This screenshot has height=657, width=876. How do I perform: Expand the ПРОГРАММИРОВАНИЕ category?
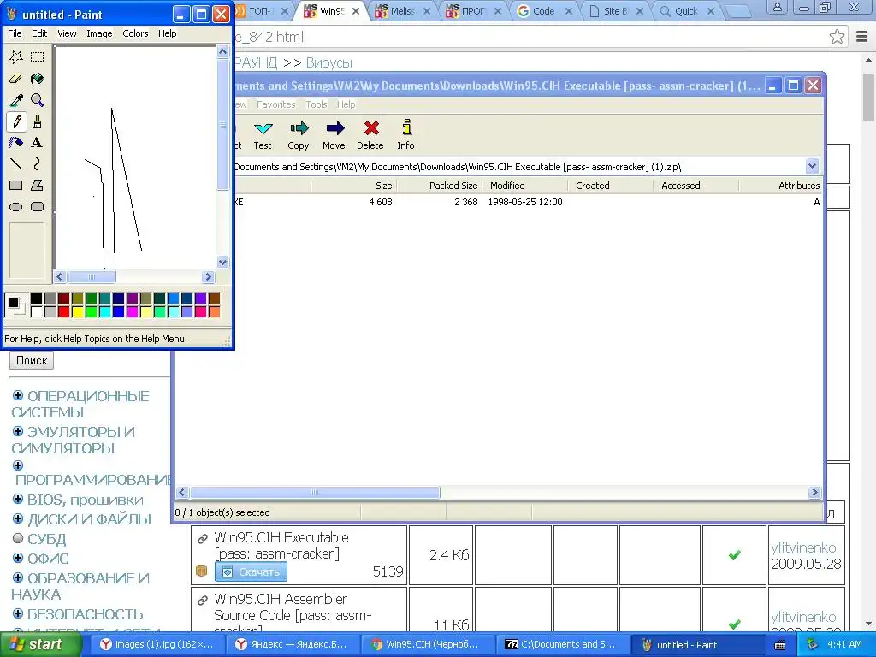point(18,465)
